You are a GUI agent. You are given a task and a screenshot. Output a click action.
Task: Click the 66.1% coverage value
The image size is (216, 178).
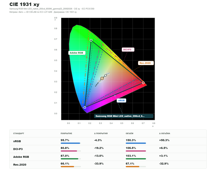(x=65, y=164)
